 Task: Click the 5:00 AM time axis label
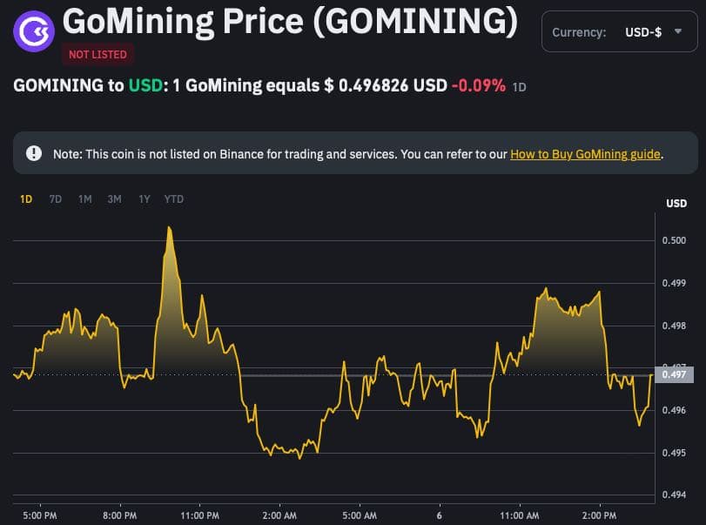pos(360,515)
